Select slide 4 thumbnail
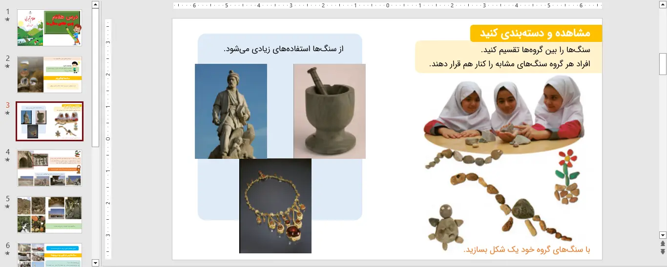Viewport: 667px width, 267px height. click(49, 168)
